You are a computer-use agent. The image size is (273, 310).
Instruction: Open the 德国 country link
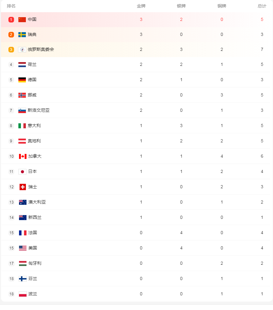32,80
